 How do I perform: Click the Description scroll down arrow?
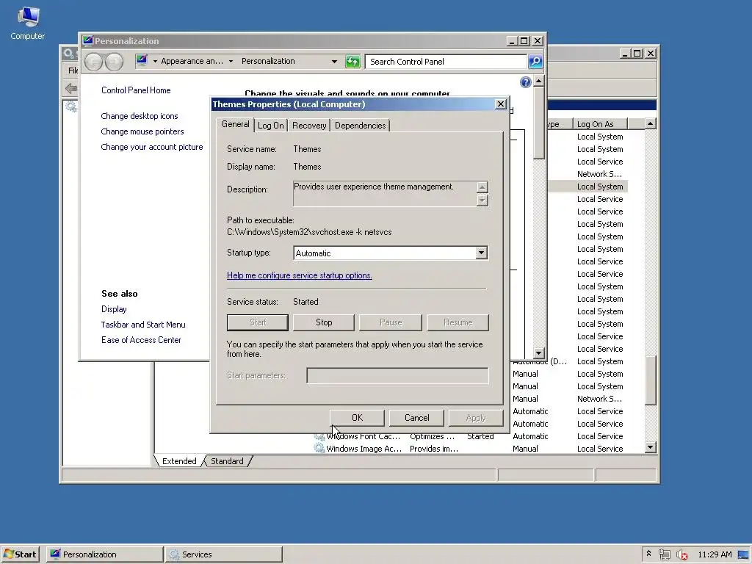tap(482, 200)
